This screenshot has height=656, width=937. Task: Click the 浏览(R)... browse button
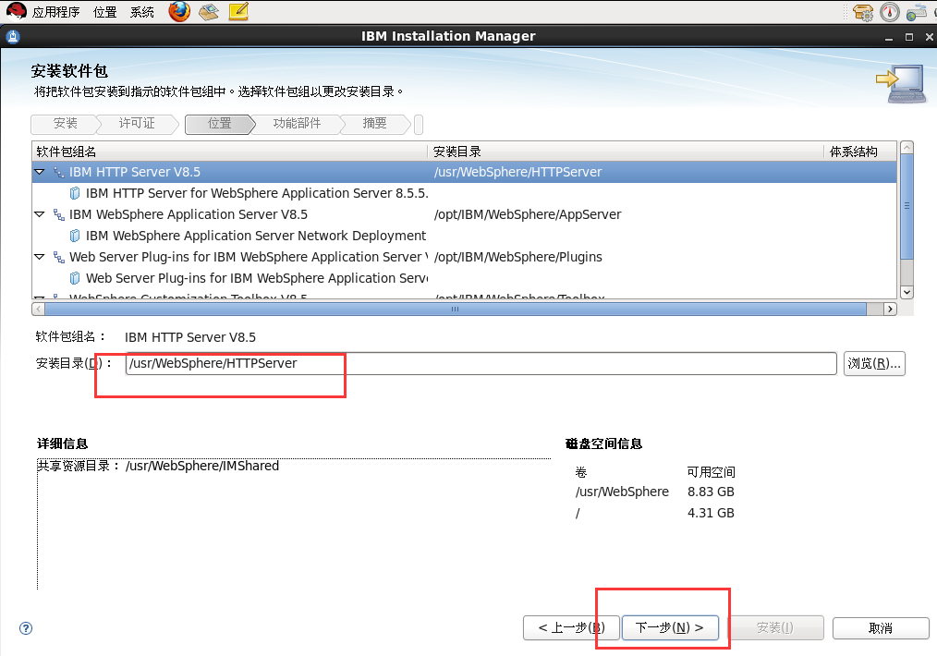coord(874,363)
